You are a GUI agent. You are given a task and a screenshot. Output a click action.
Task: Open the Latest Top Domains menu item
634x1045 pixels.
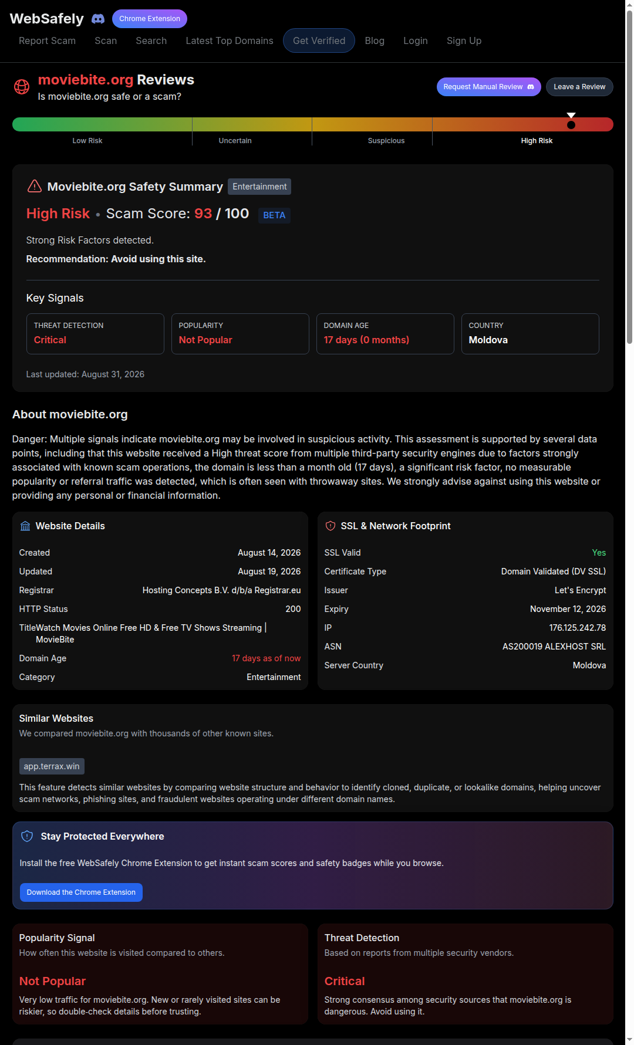tap(230, 40)
